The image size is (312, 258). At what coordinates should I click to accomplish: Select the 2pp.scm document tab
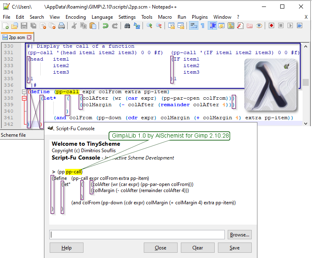coord(17,37)
